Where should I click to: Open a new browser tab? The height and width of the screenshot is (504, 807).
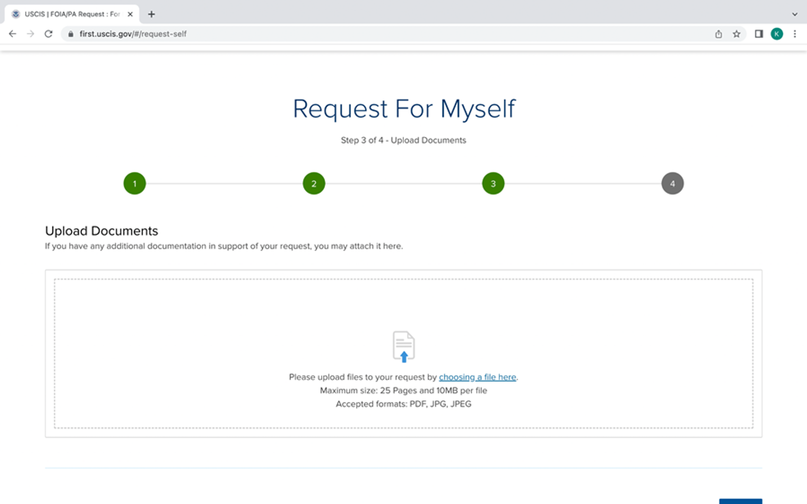[152, 14]
